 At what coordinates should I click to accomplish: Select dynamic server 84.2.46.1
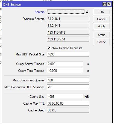pyautogui.click(x=68, y=19)
